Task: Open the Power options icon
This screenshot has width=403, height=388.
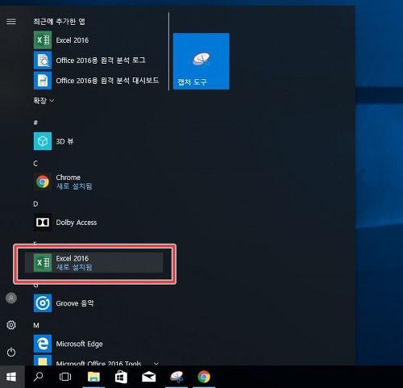Action: 11,353
